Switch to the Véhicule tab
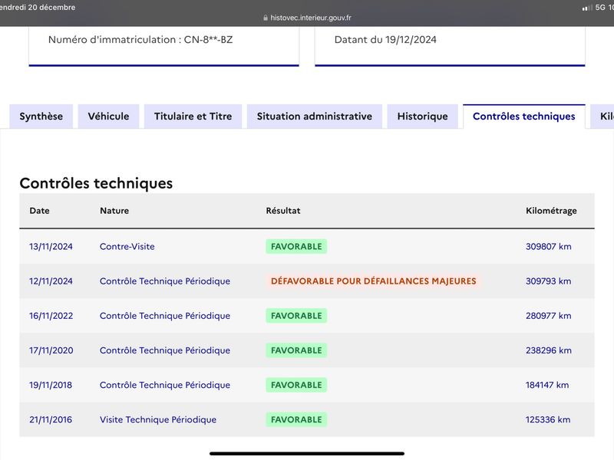Image resolution: width=614 pixels, height=460 pixels. [x=108, y=117]
